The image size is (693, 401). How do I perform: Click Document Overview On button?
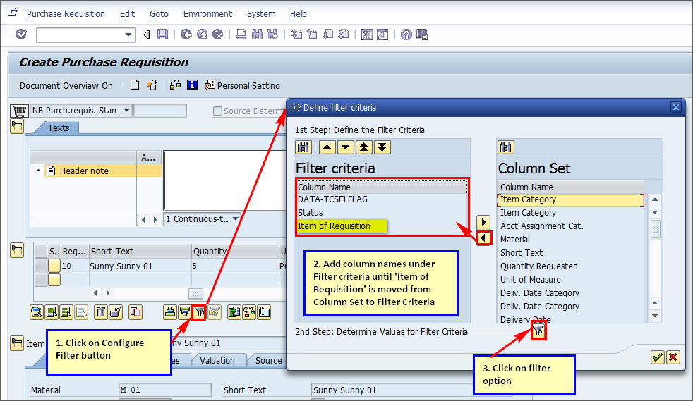[66, 86]
